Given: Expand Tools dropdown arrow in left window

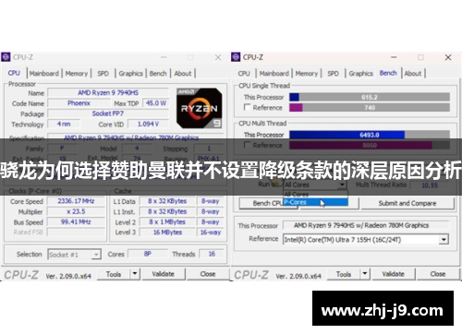Looking at the screenshot, I should (135, 273).
